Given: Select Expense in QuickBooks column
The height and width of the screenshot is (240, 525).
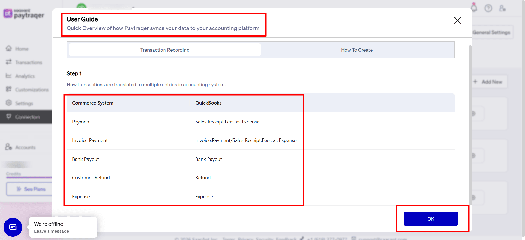Looking at the screenshot, I should click(204, 197).
